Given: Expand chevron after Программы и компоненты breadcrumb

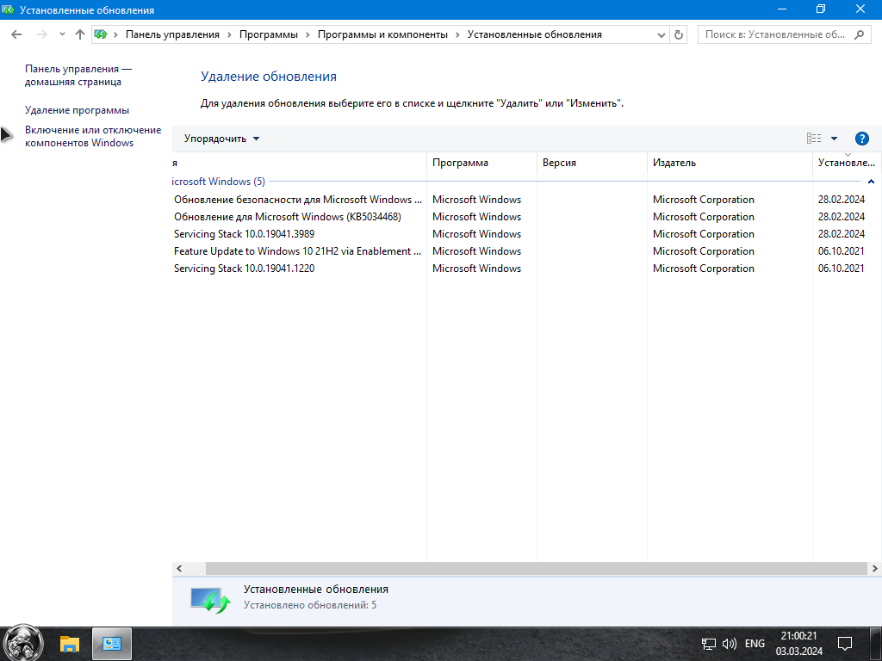Looking at the screenshot, I should pyautogui.click(x=457, y=34).
